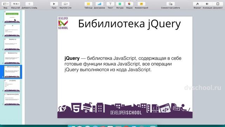Viewport: 225px width, 127px height.
Task: Select slide 2 thumbnail in navigator
Action: (12, 31)
